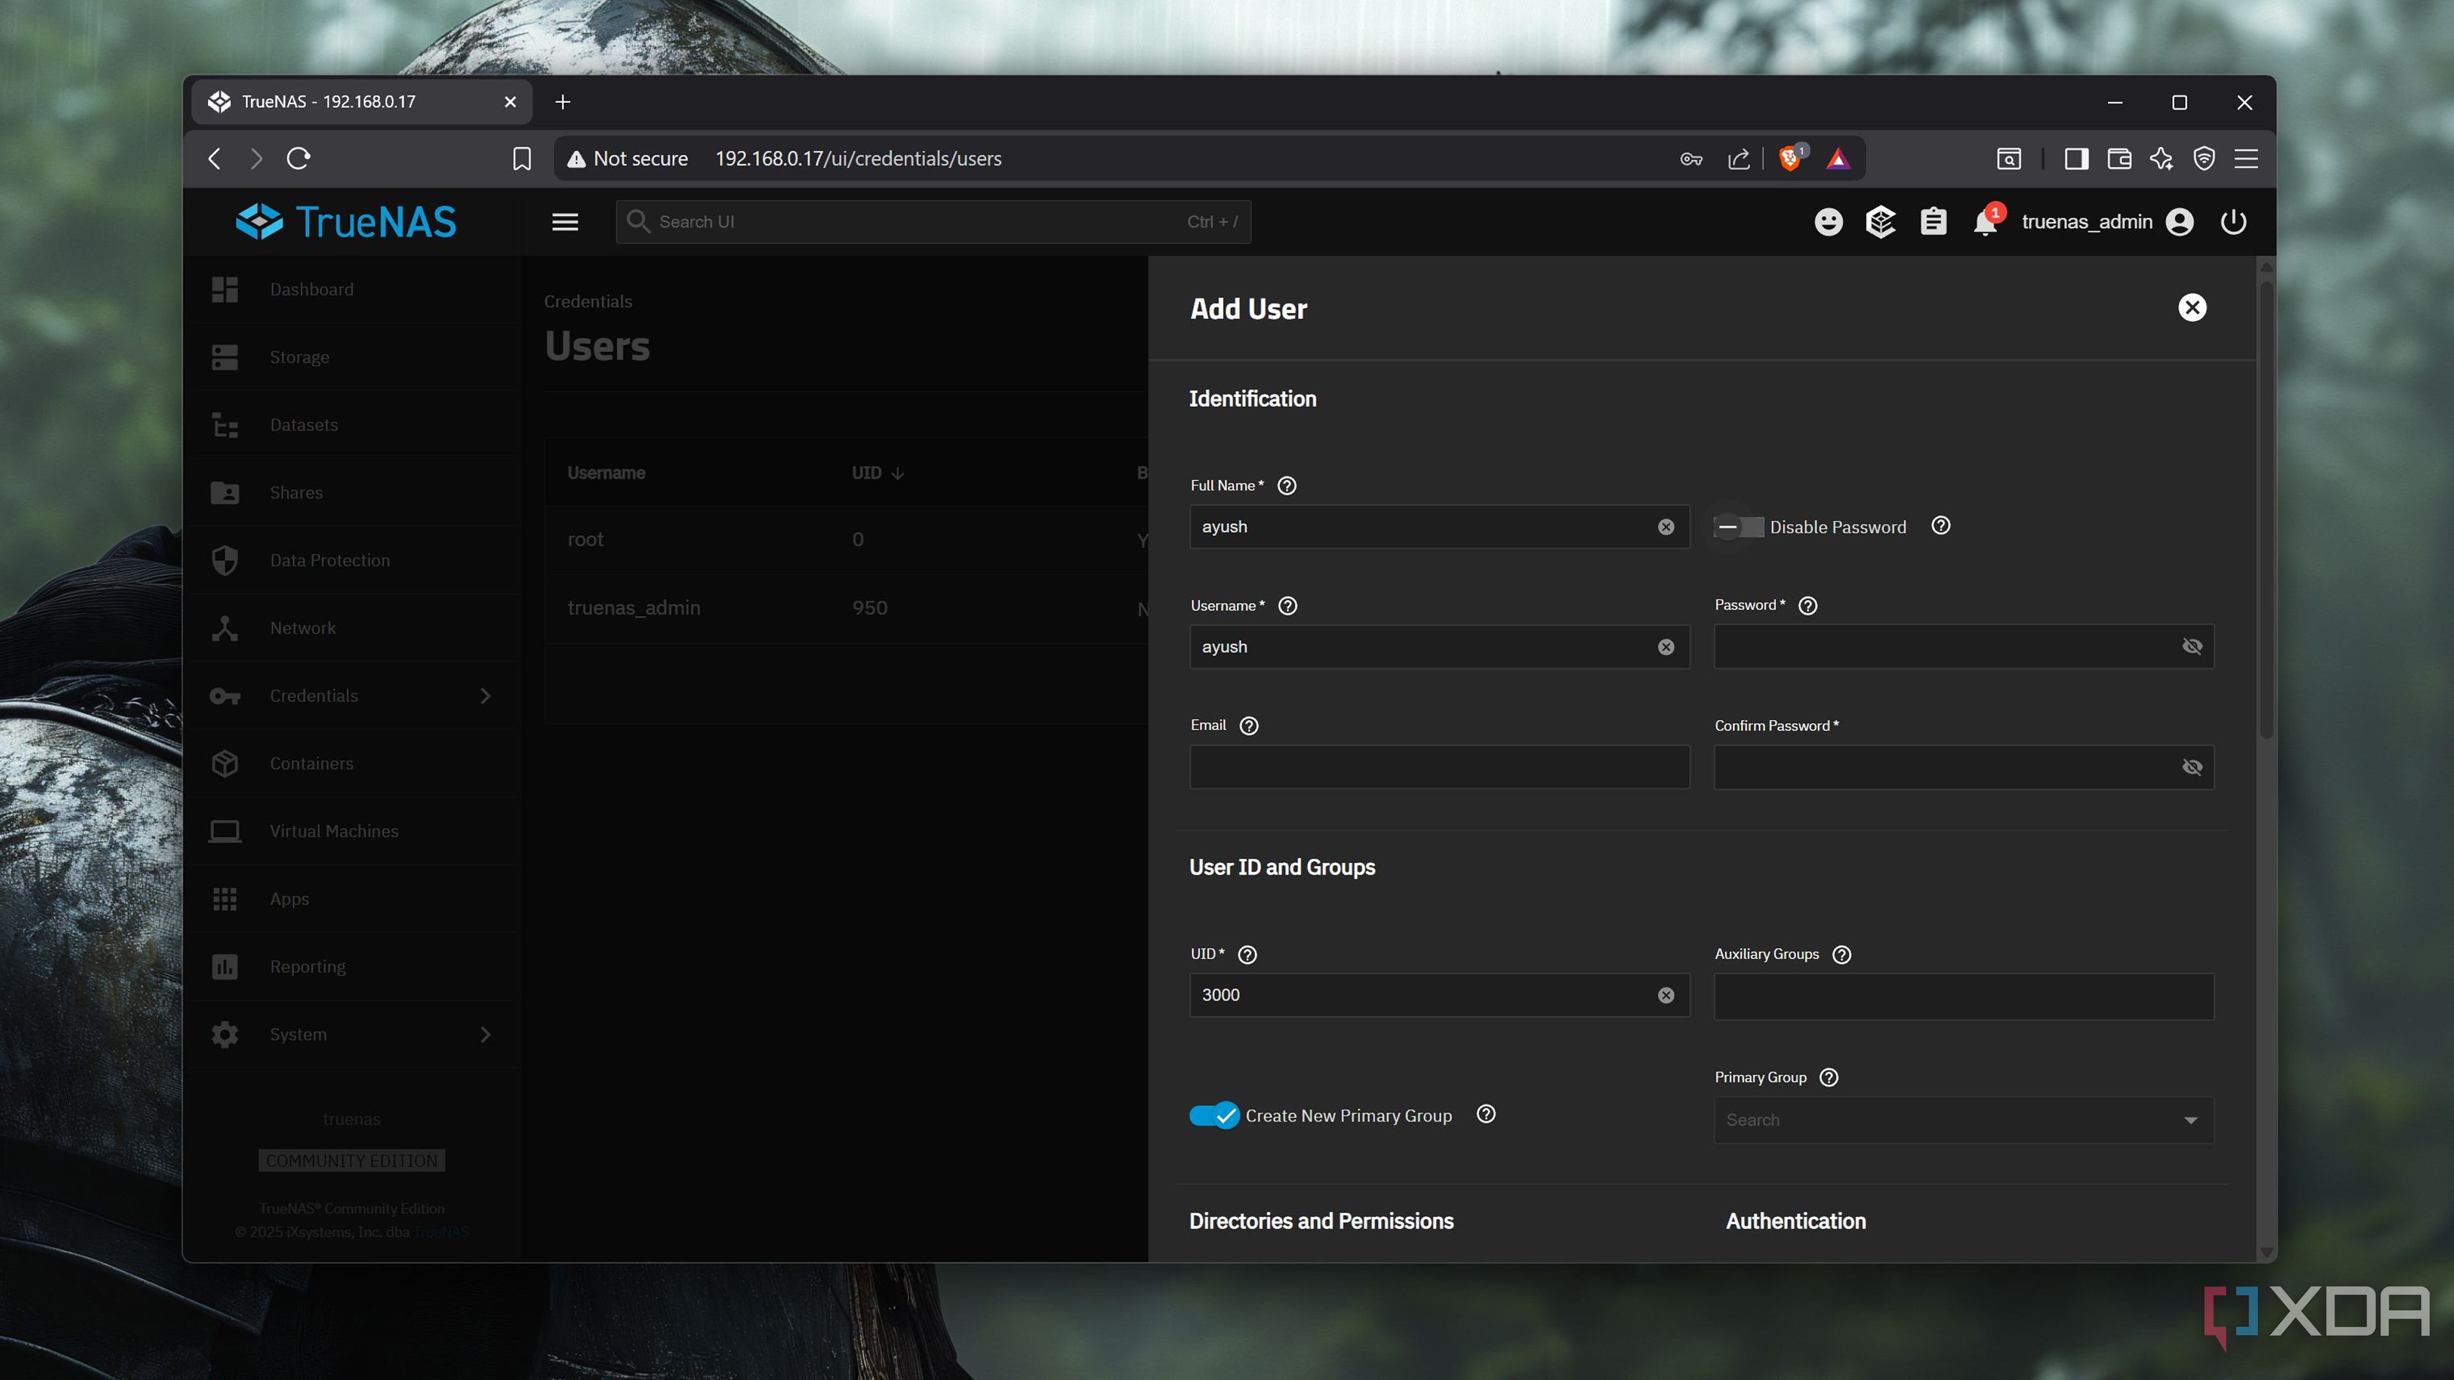Show help for Create New Primary Group
2454x1380 pixels.
pyautogui.click(x=1485, y=1114)
